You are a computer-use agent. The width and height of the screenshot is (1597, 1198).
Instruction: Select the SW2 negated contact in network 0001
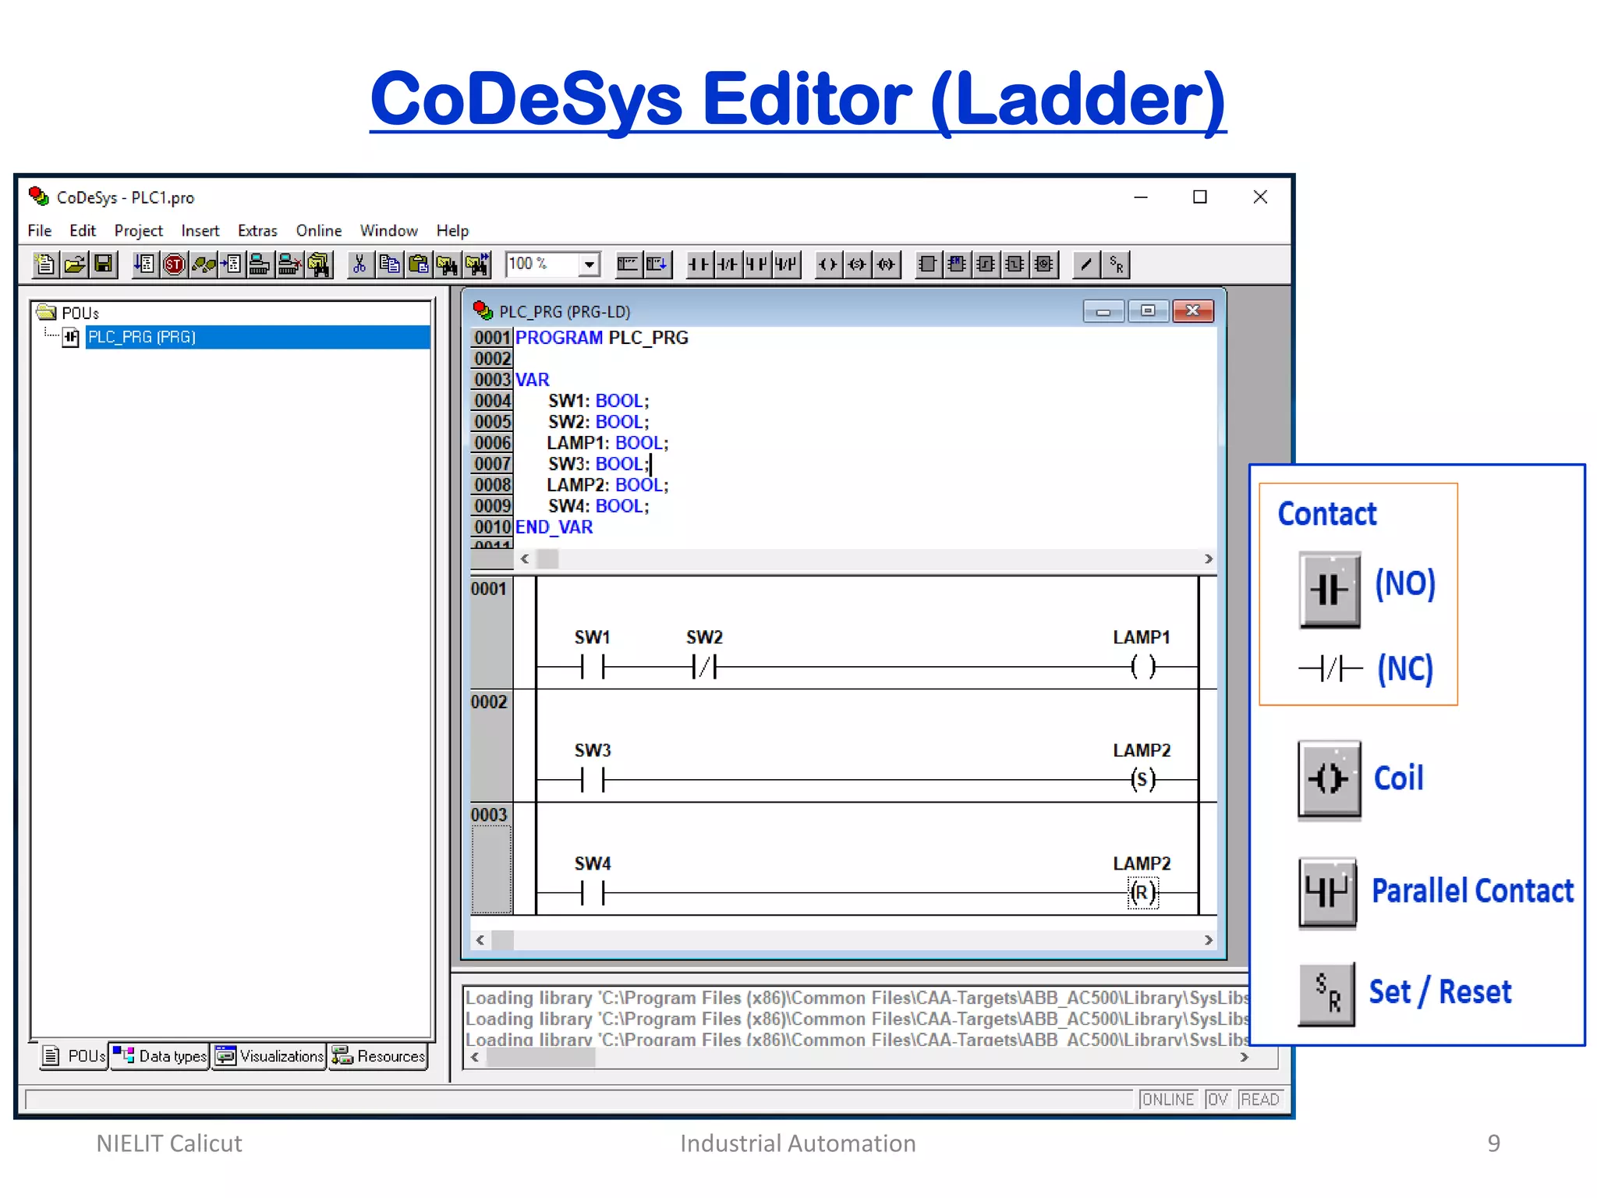click(x=705, y=667)
